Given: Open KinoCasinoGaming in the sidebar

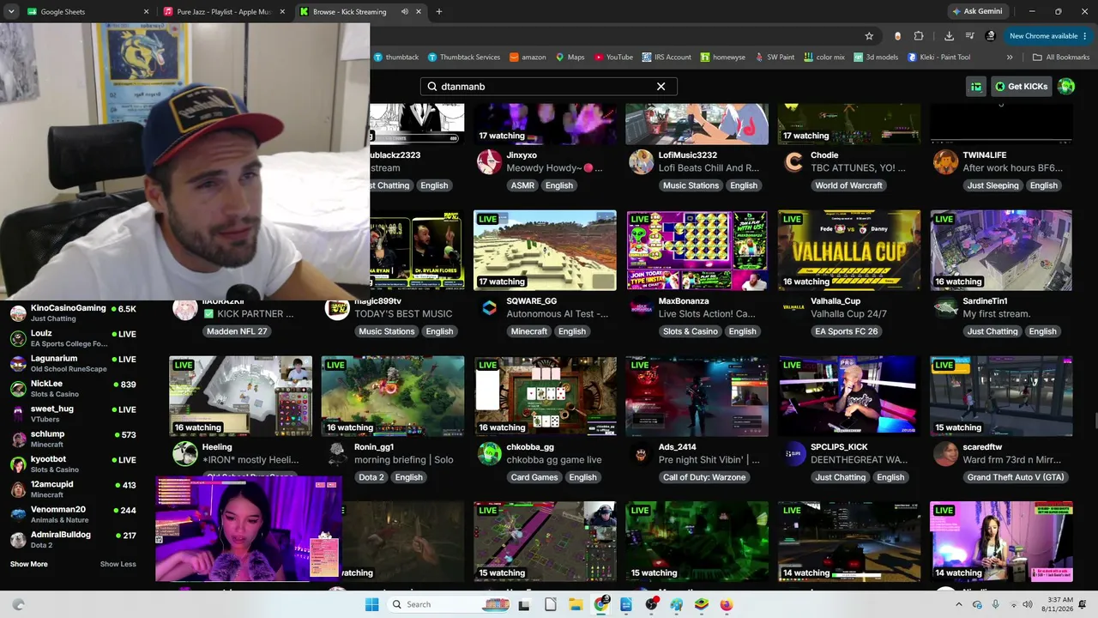Looking at the screenshot, I should point(73,312).
